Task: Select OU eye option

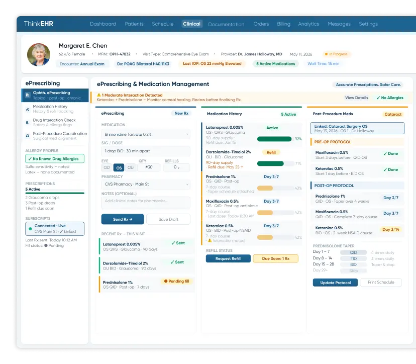Action: point(131,167)
